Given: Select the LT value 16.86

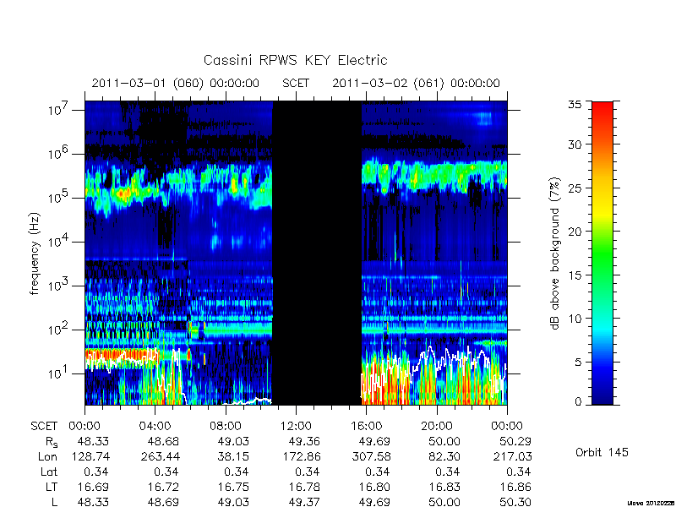Looking at the screenshot, I should (515, 487).
